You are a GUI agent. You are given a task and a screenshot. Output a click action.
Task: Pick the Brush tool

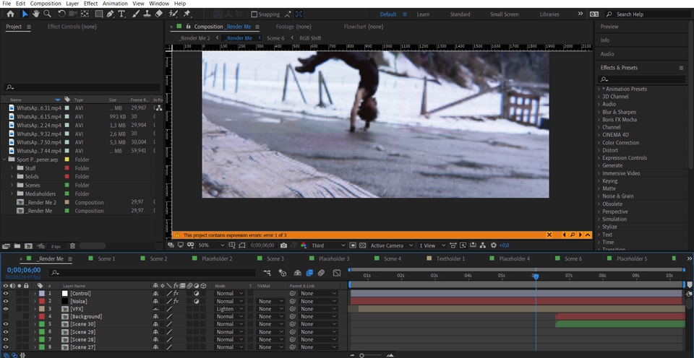(x=135, y=14)
